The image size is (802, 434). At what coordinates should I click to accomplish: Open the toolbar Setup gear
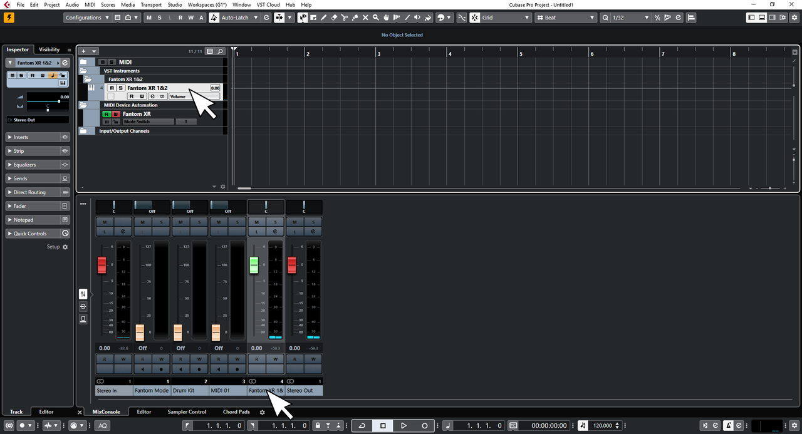pos(796,18)
